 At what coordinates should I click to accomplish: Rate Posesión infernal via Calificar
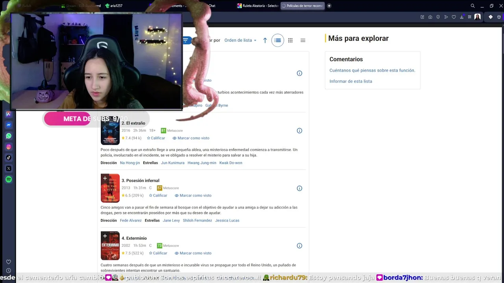158,195
